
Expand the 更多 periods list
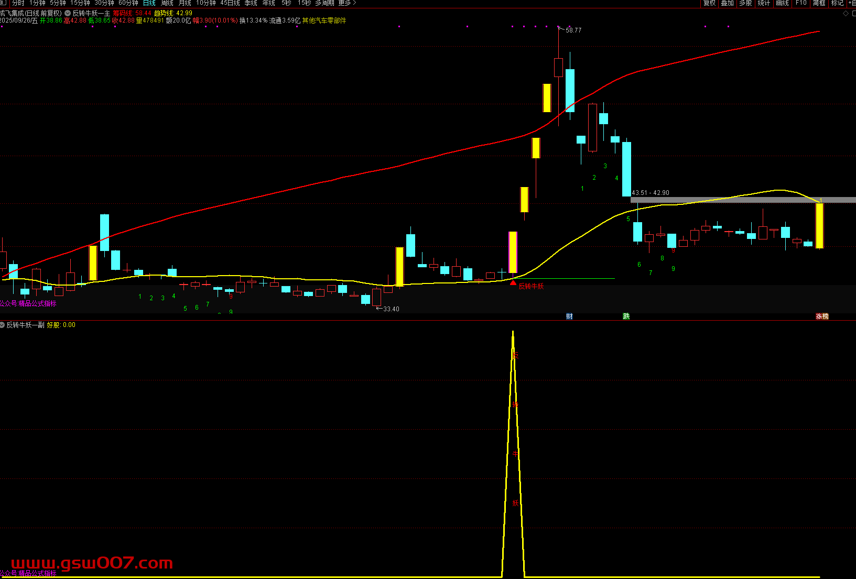346,3
